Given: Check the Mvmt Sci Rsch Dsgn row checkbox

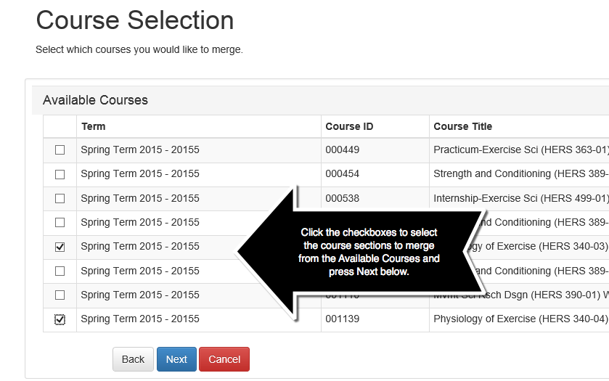Looking at the screenshot, I should (x=60, y=295).
